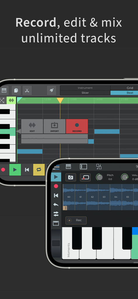Open the piano keyboard icon in upper phone toolbar
This screenshot has height=299, width=138.
(4, 91)
